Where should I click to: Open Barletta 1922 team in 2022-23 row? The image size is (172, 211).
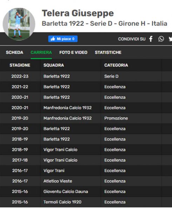(56, 76)
